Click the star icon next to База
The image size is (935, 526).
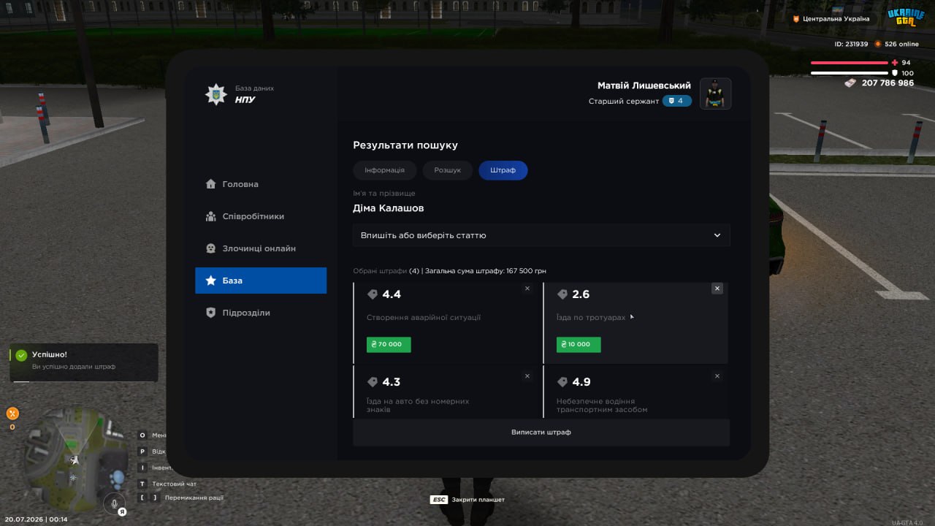(211, 281)
